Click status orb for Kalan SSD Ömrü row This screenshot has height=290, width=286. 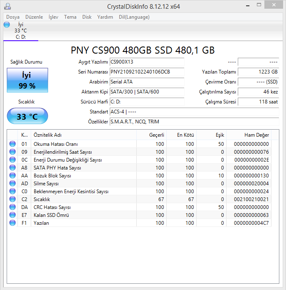click(x=12, y=215)
